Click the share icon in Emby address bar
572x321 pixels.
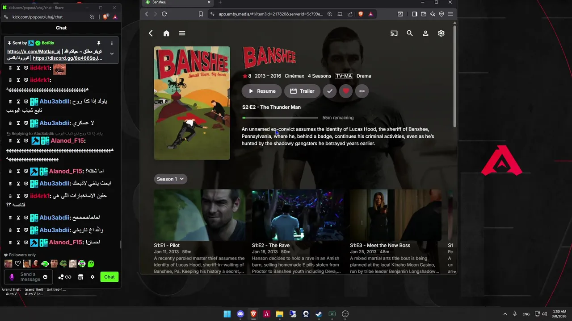(x=350, y=14)
